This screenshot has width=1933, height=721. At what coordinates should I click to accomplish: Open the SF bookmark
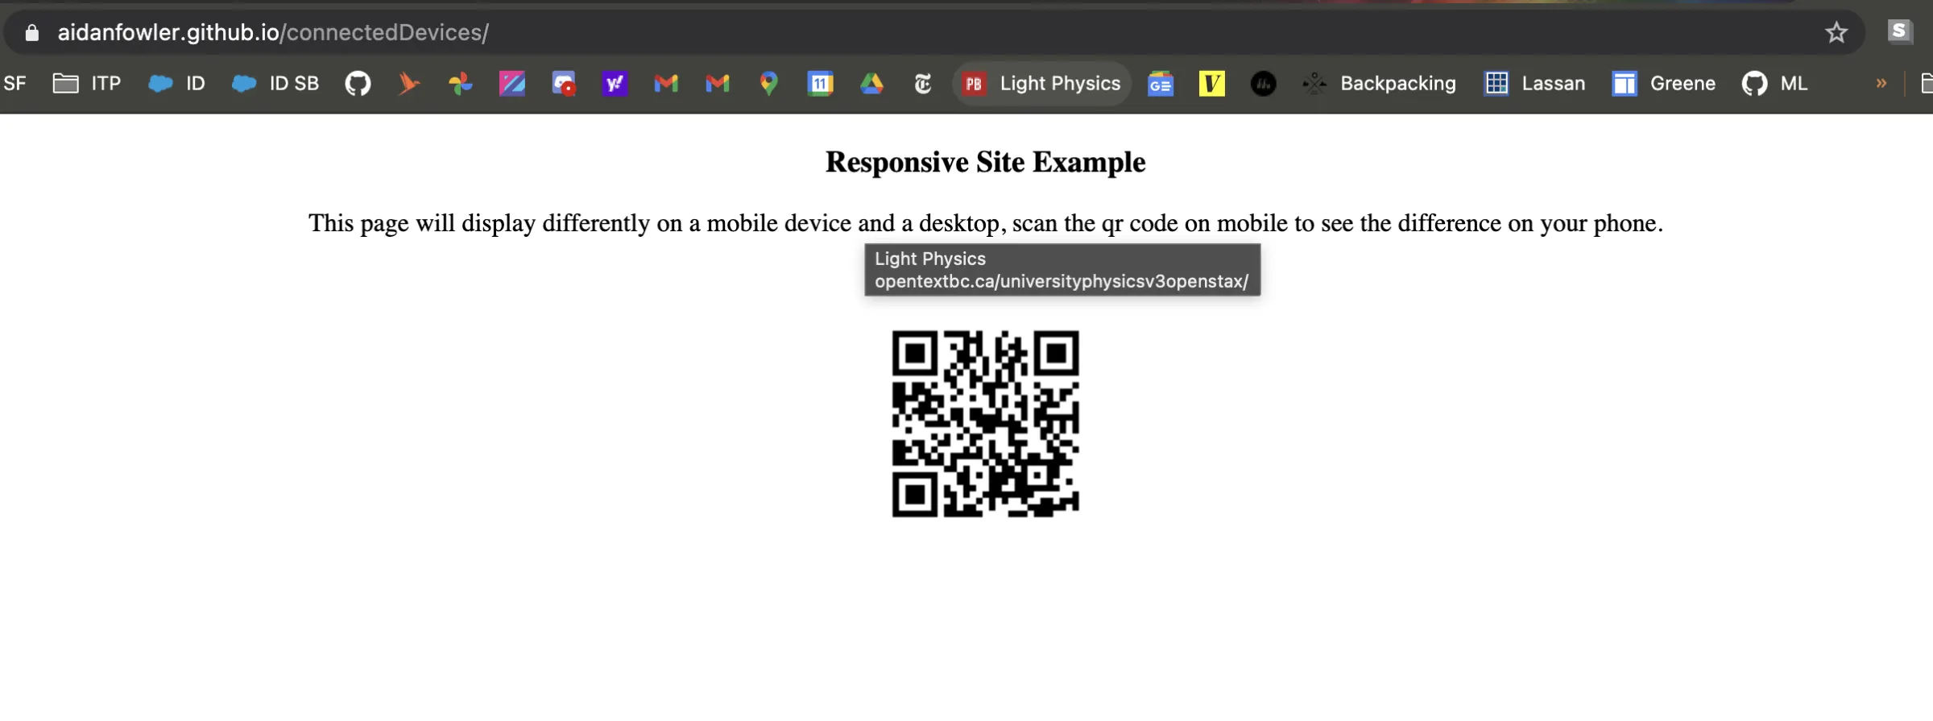(14, 83)
